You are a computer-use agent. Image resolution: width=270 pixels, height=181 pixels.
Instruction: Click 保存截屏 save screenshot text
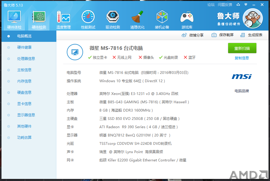click(226, 35)
